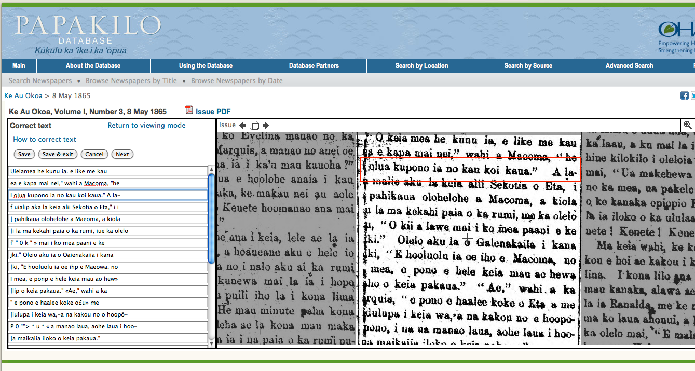Open How to correct text link
Viewport: 695px width, 371px height.
[45, 140]
